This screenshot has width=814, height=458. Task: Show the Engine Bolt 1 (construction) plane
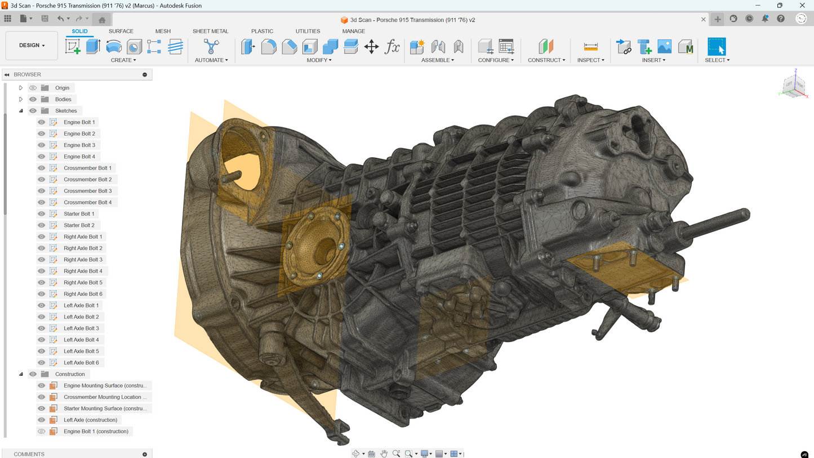point(42,432)
